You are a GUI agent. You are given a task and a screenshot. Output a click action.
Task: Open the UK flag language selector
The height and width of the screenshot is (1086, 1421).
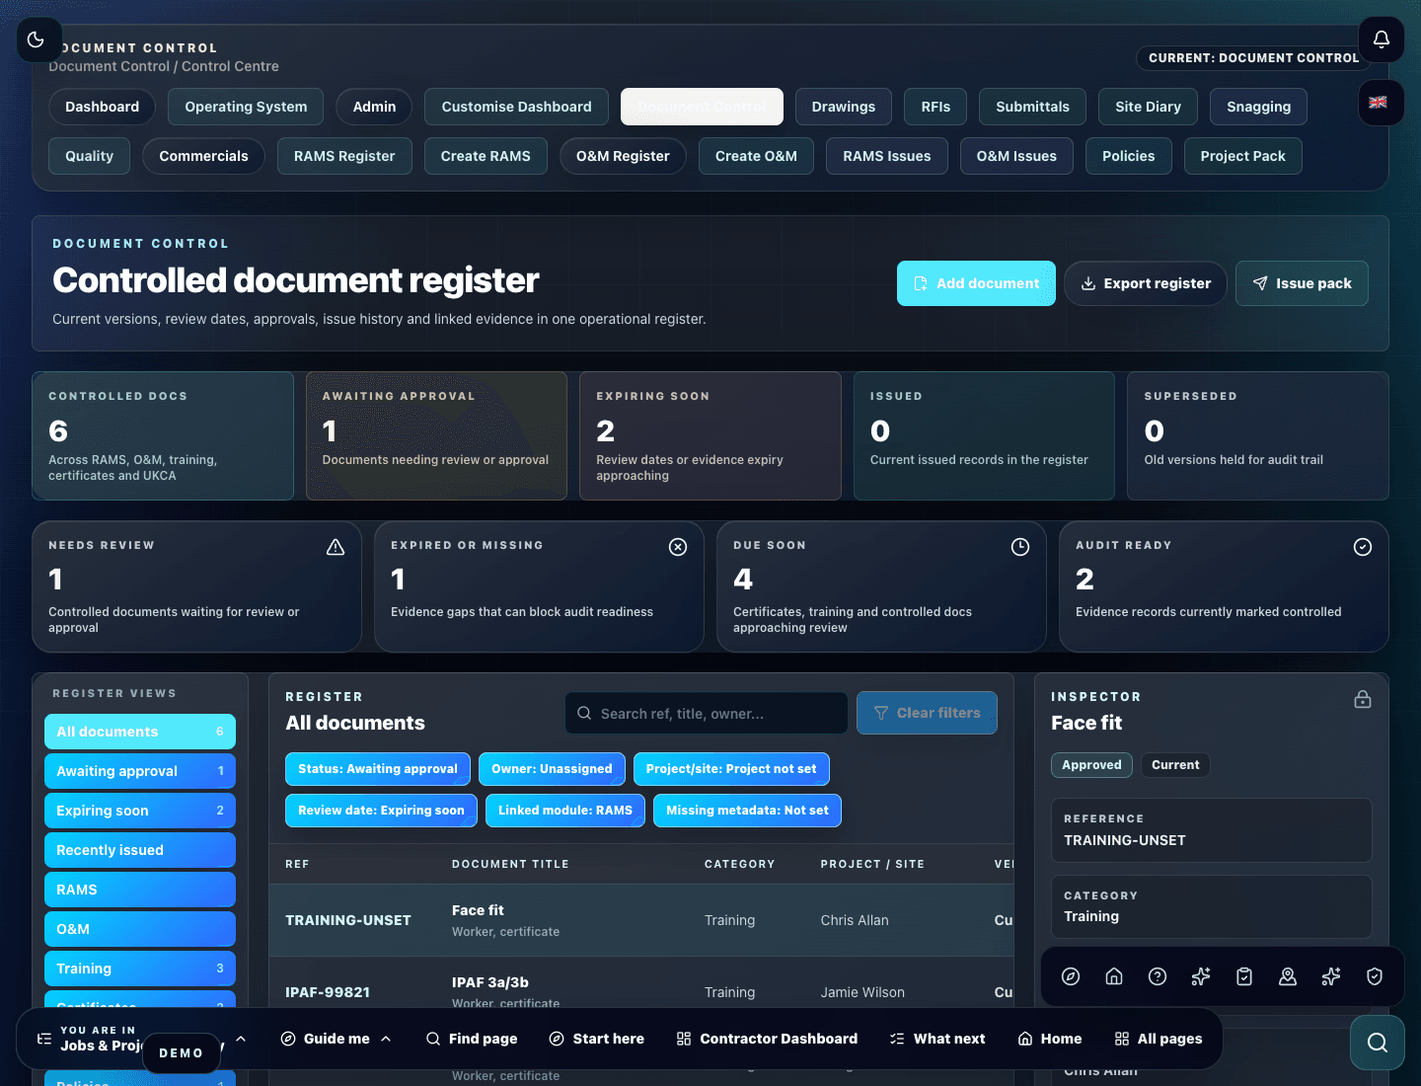[x=1379, y=103]
